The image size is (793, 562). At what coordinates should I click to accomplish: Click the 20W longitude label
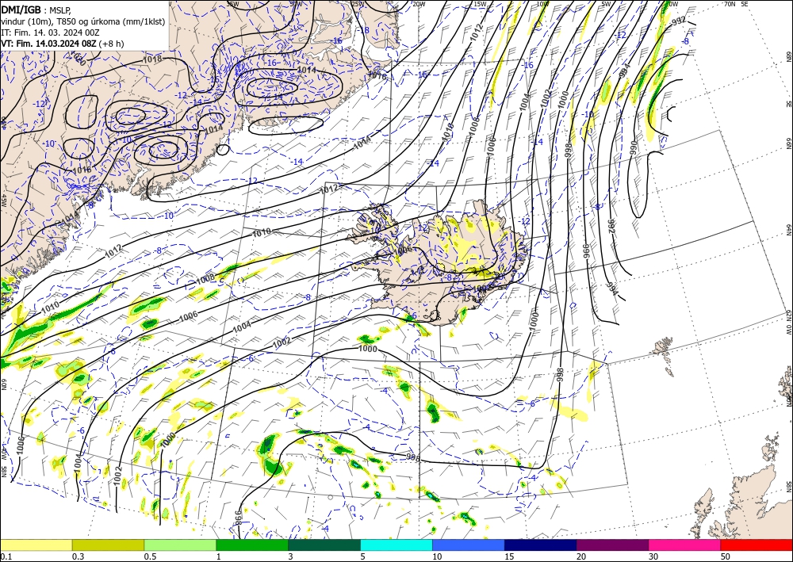(418, 4)
